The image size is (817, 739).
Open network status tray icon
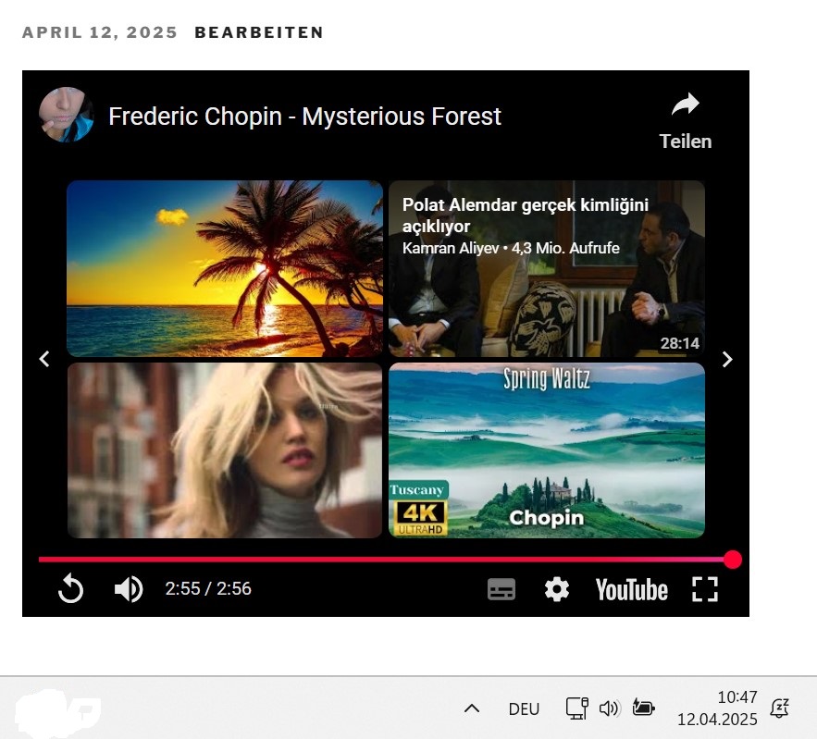[x=576, y=708]
